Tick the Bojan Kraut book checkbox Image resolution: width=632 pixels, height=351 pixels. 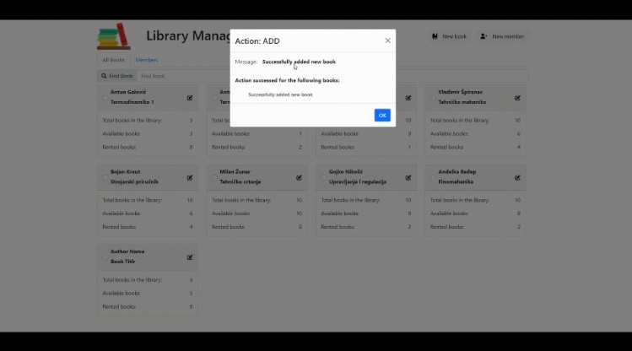105,177
